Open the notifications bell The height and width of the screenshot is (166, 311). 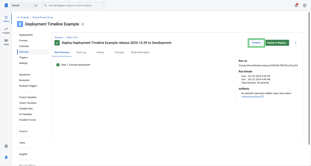[x=296, y=5]
